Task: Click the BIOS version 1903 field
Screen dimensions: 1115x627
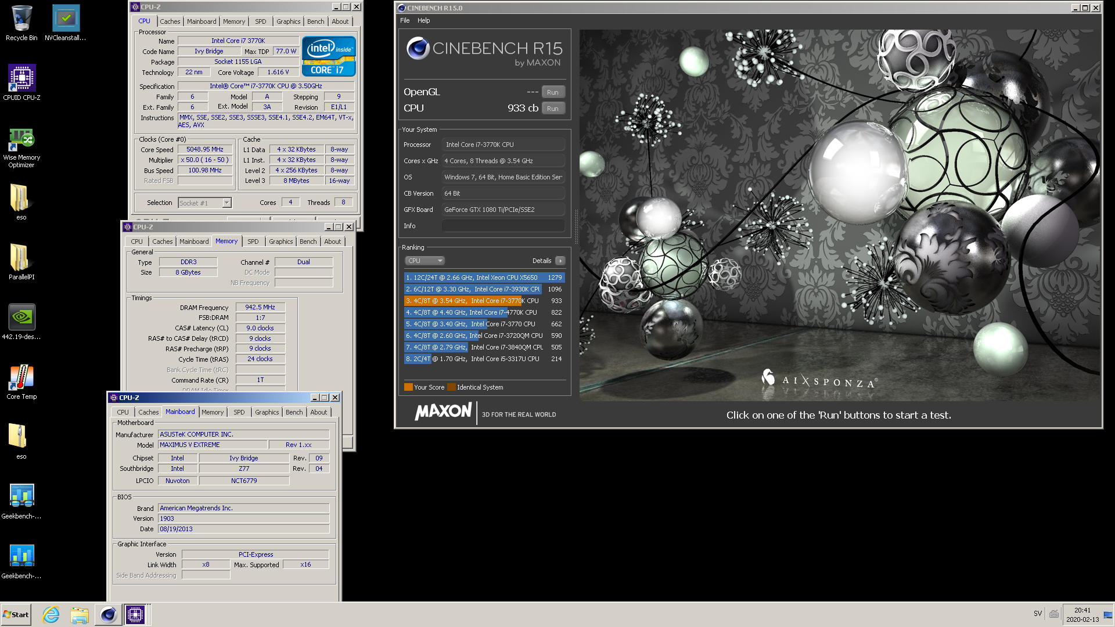Action: pos(243,518)
